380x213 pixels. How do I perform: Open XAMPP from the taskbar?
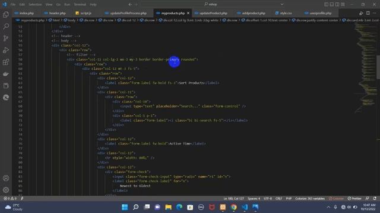pyautogui.click(x=223, y=207)
